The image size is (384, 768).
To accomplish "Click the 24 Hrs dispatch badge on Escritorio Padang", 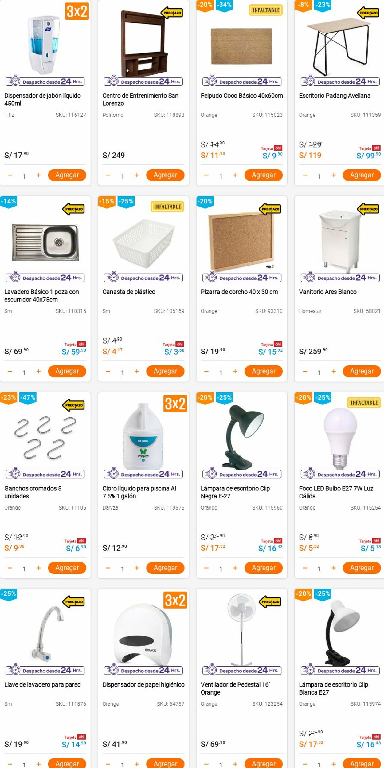I will pos(340,81).
